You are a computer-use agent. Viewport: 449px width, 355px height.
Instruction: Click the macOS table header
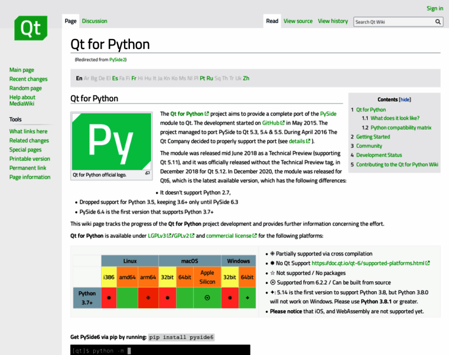190,261
